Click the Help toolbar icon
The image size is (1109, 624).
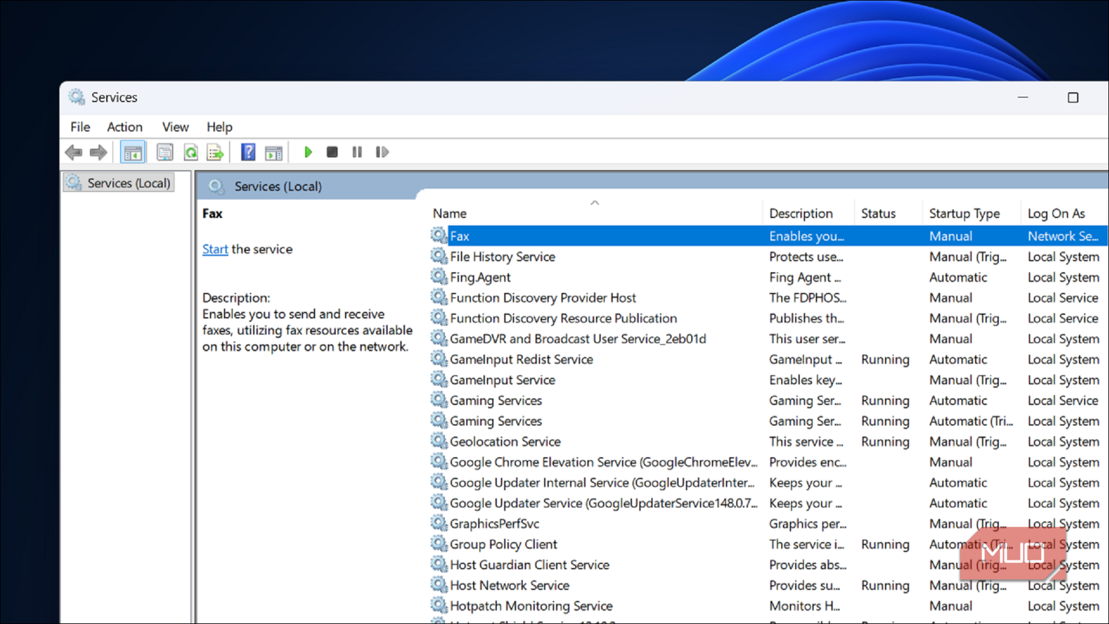(247, 152)
